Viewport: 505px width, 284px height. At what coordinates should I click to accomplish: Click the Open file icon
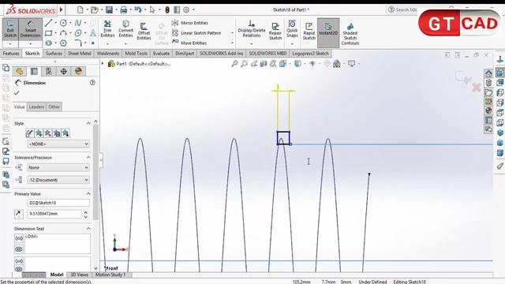click(94, 10)
